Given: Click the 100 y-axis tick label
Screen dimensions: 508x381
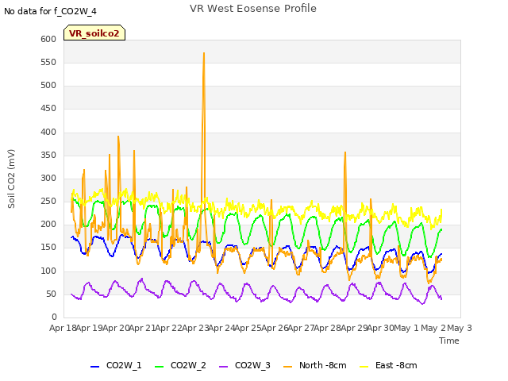Looking at the screenshot, I should coord(48,271).
